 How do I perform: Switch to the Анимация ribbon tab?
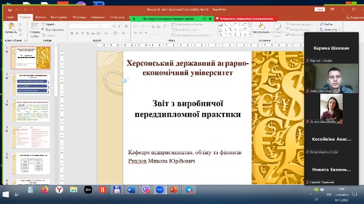point(97,17)
